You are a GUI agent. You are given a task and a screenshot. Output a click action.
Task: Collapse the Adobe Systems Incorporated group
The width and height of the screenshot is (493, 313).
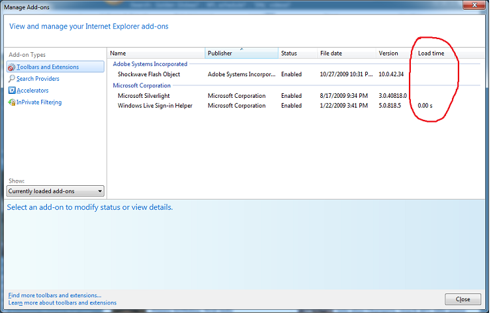click(x=150, y=64)
